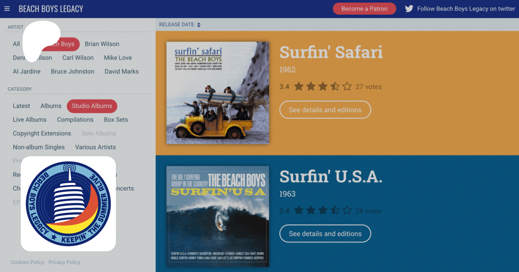Select the Studio Albums category filter
The height and width of the screenshot is (272, 519).
click(92, 106)
